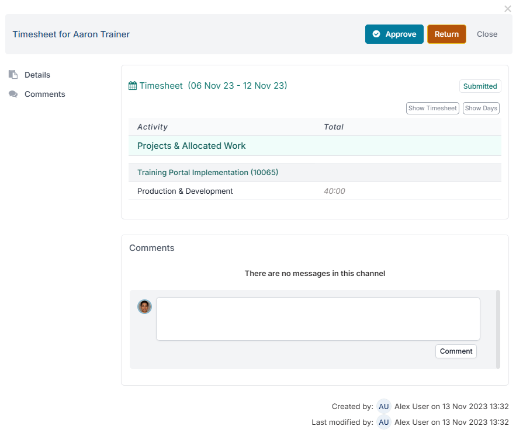516x433 pixels.
Task: Dismiss the dialog with the top-right X
Action: click(507, 9)
